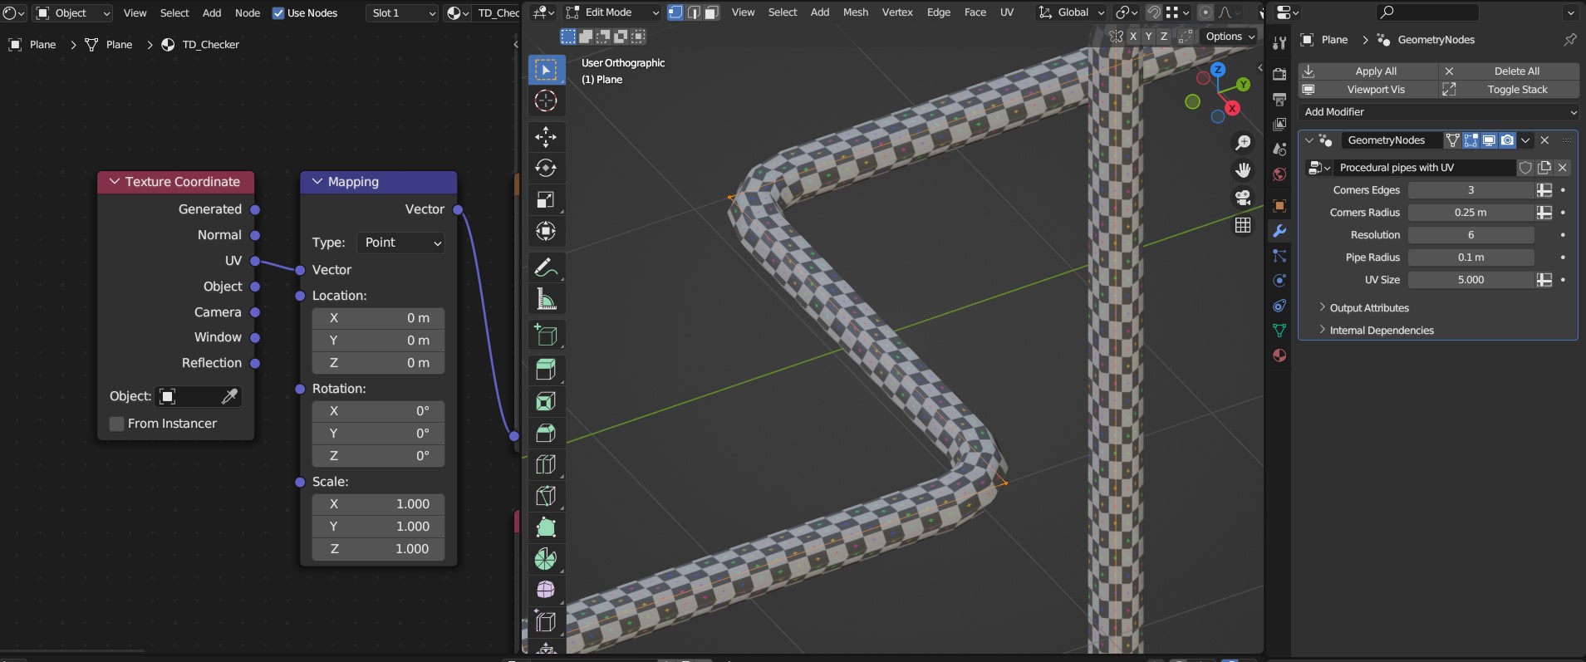Screen dimensions: 1586x662
Task: Activate the Move tool
Action: click(x=546, y=136)
